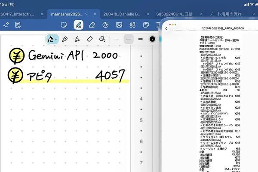Open the black pen color swatch
The height and width of the screenshot is (172, 258).
[152, 39]
